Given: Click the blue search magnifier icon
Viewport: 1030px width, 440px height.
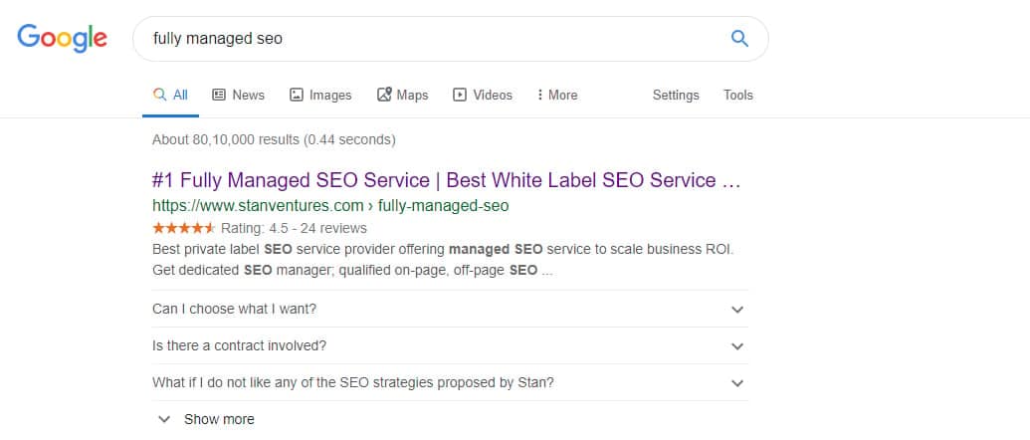Looking at the screenshot, I should pyautogui.click(x=739, y=39).
